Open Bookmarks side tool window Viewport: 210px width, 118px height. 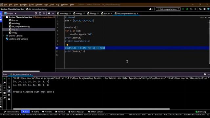1,102
